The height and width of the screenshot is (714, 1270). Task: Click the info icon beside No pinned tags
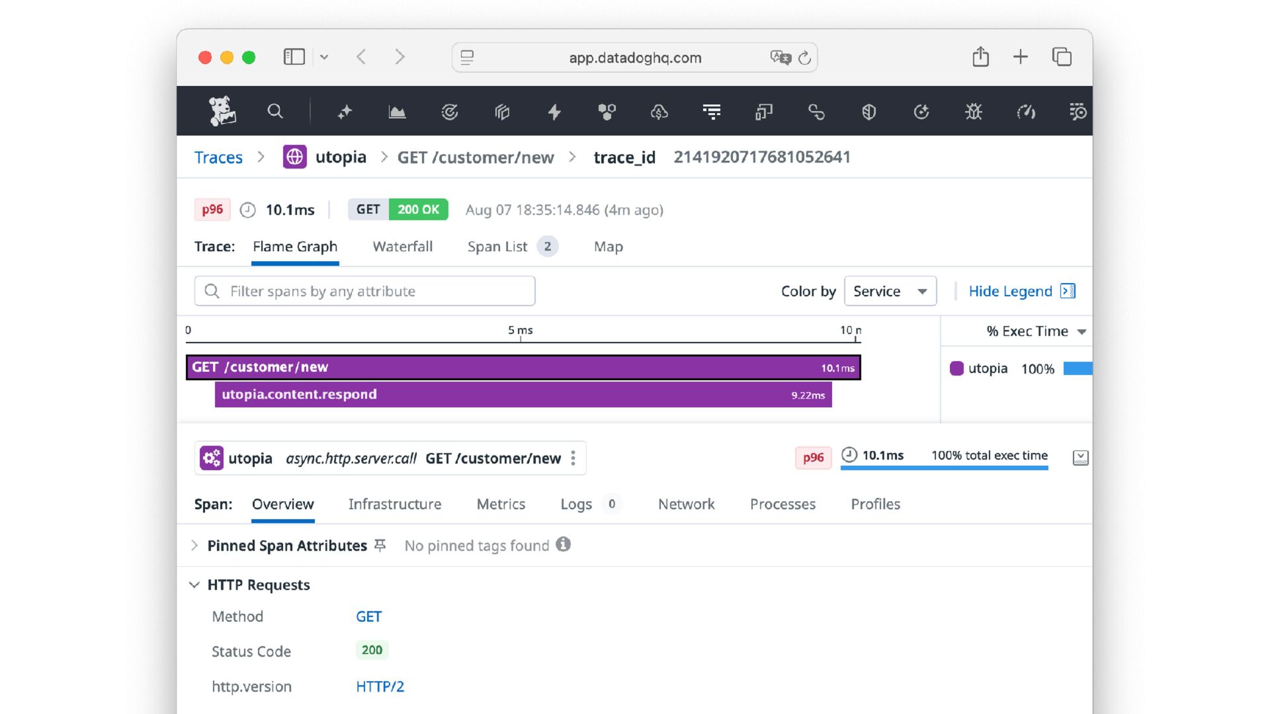click(x=563, y=544)
